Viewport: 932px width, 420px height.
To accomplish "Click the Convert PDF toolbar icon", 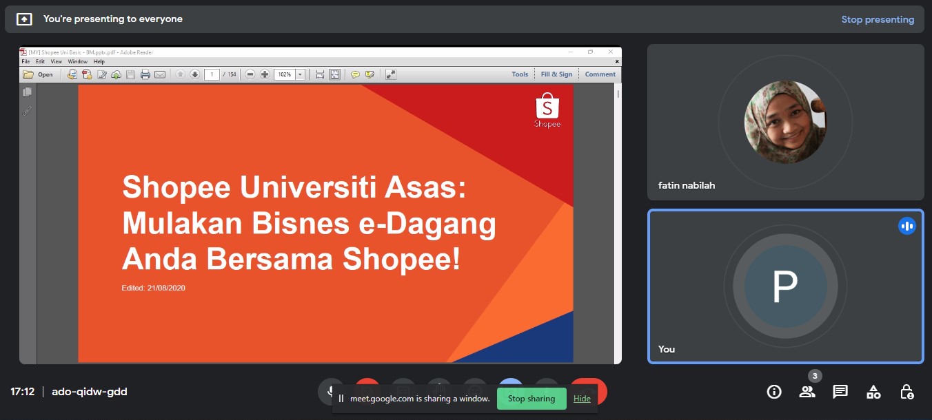I will (87, 74).
